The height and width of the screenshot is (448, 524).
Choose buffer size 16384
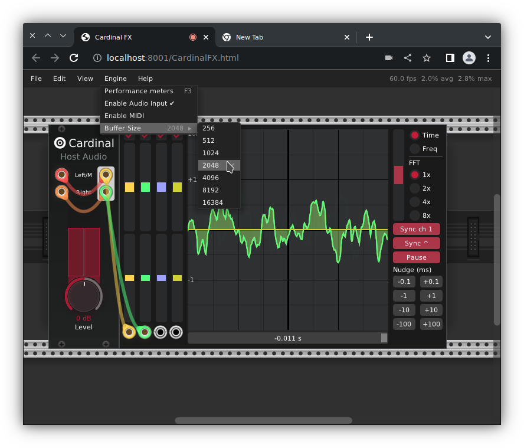tap(220, 202)
